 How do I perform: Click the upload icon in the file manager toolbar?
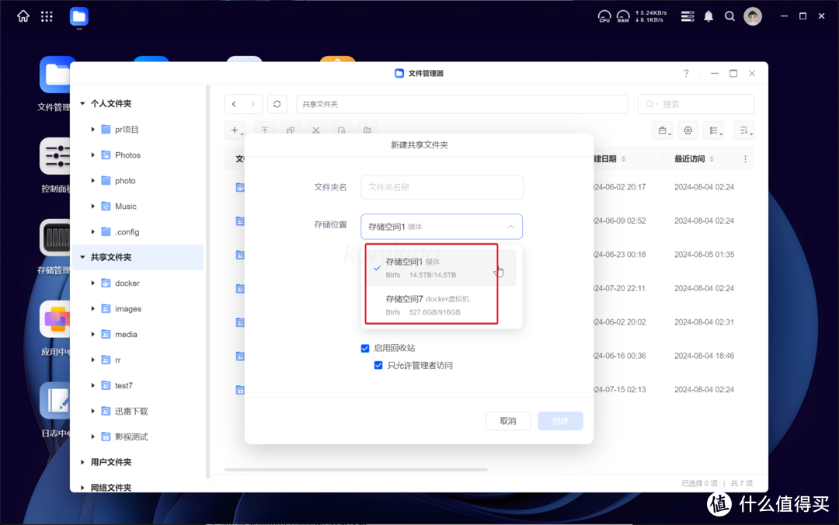(265, 130)
